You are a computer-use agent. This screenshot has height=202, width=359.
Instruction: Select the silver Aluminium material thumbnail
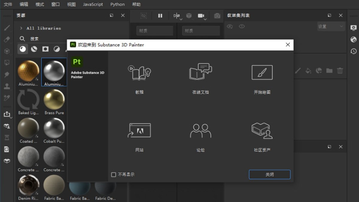click(x=54, y=73)
